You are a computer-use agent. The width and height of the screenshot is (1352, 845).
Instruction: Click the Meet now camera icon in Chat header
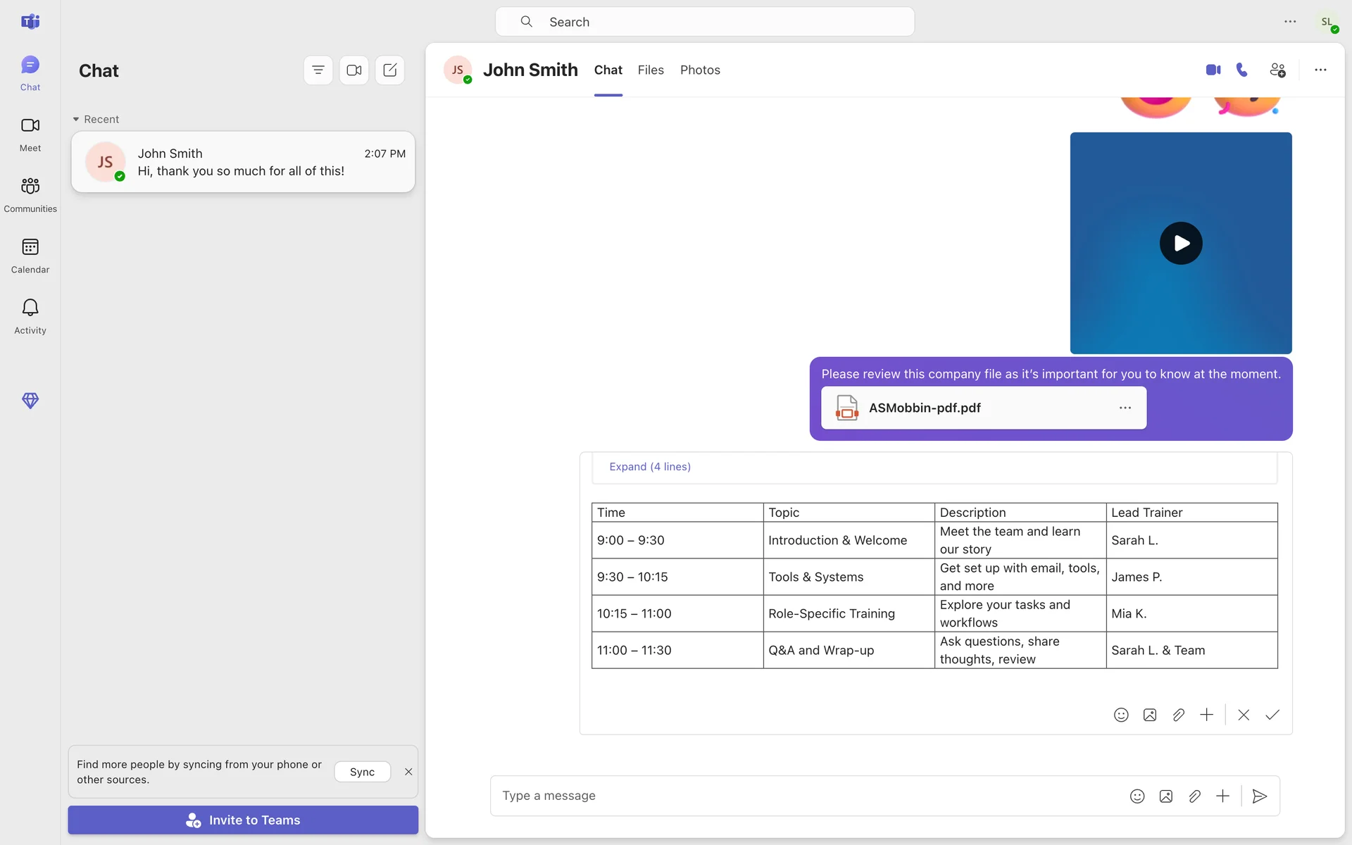pyautogui.click(x=354, y=70)
